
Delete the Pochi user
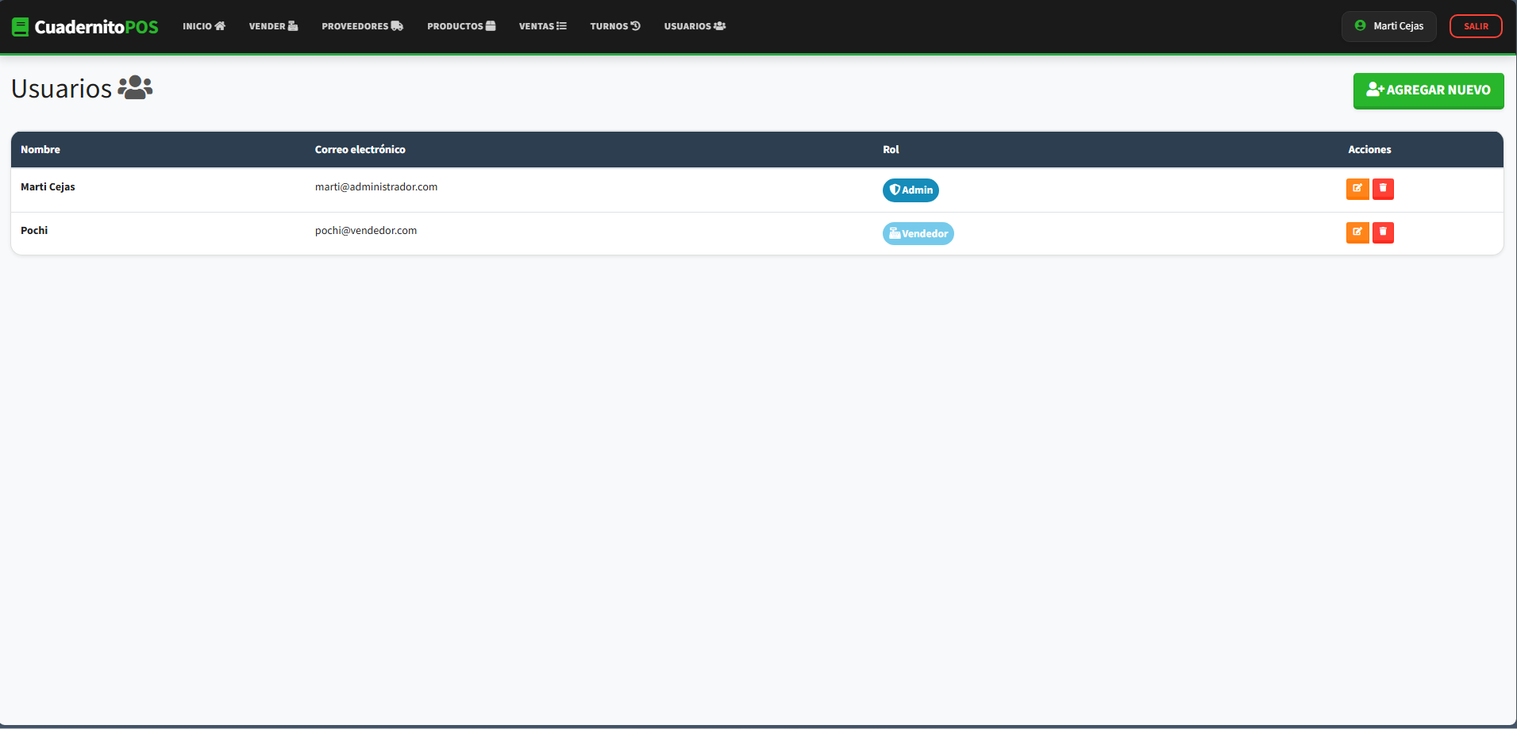tap(1383, 232)
